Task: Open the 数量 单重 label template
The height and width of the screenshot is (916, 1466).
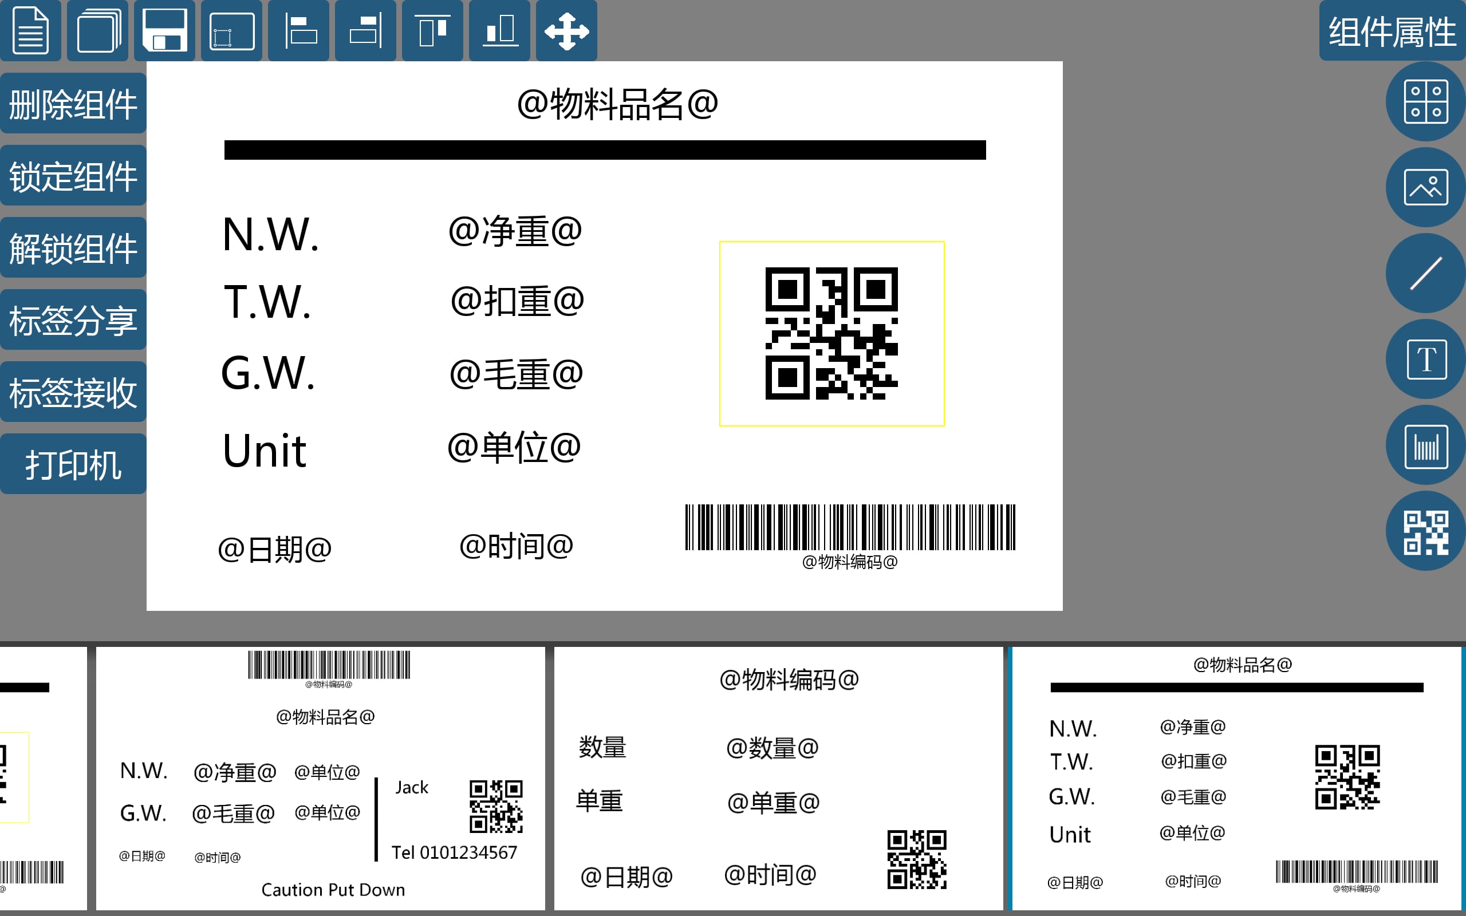Action: tap(778, 779)
